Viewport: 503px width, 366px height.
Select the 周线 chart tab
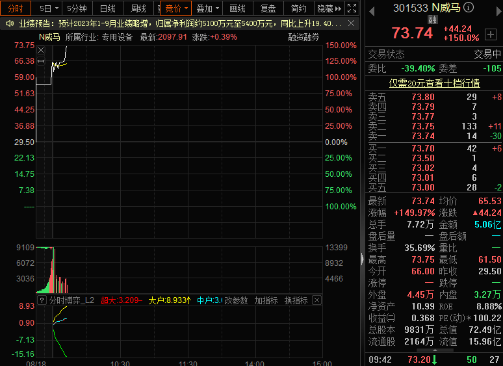click(x=138, y=8)
